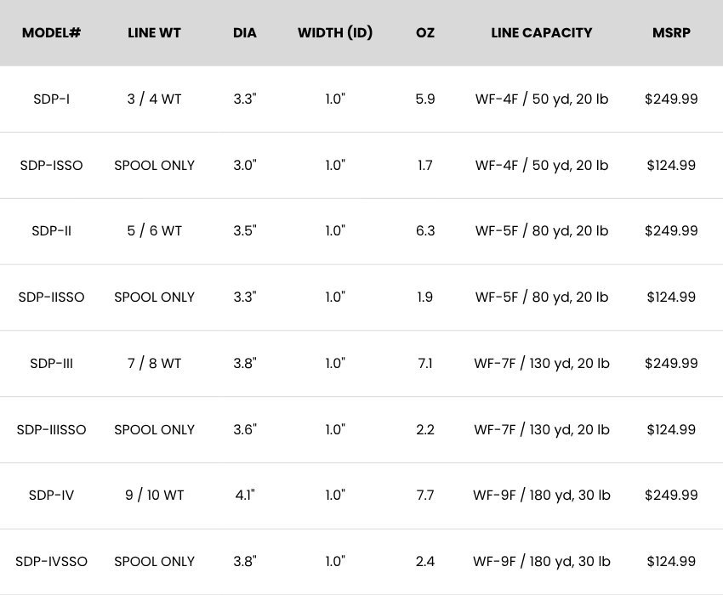723x595 pixels.
Task: Click the SDP-IISSO model name
Action: point(51,297)
